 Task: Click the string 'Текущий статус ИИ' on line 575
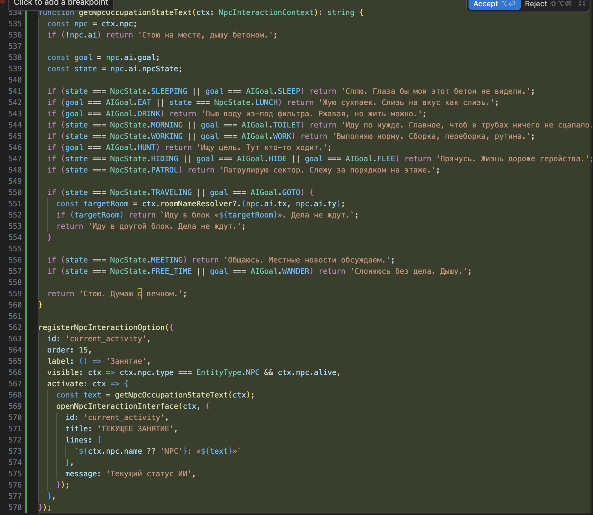pyautogui.click(x=149, y=474)
